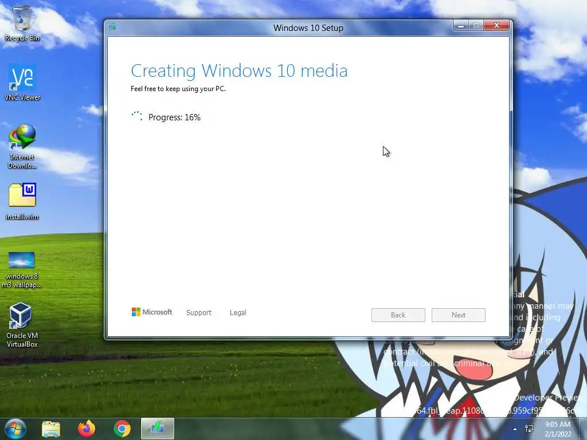Image resolution: width=587 pixels, height=440 pixels.
Task: Minimize the Windows 10 Setup window
Action: [x=461, y=25]
